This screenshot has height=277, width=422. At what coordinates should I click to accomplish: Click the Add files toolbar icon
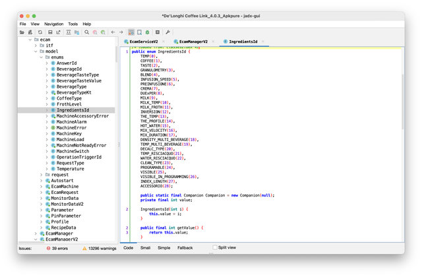pyautogui.click(x=30, y=32)
